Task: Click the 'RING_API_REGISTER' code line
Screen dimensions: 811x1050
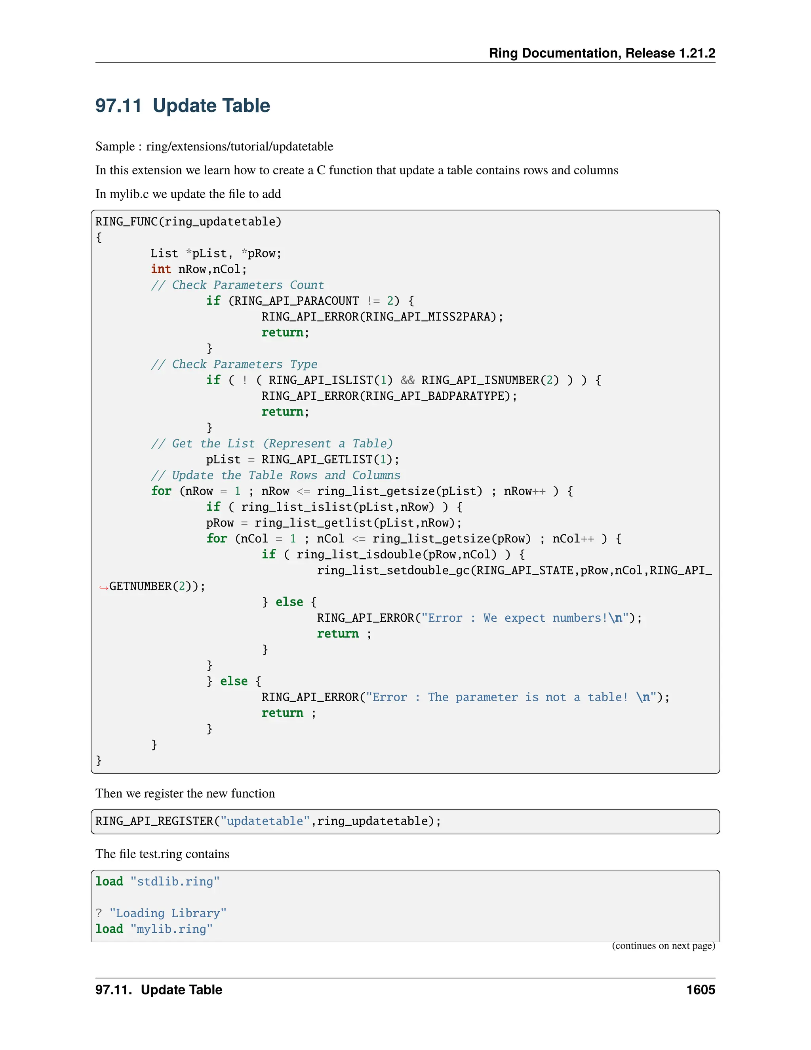Action: [268, 821]
